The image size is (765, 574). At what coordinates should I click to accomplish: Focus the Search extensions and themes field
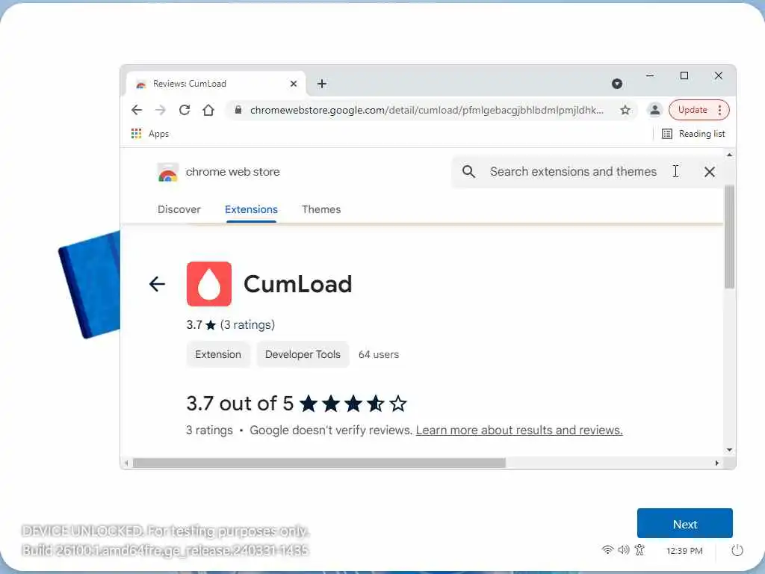[573, 171]
